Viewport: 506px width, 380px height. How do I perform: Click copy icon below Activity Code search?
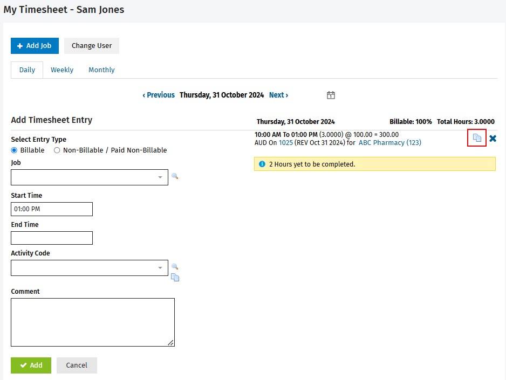[x=175, y=277]
